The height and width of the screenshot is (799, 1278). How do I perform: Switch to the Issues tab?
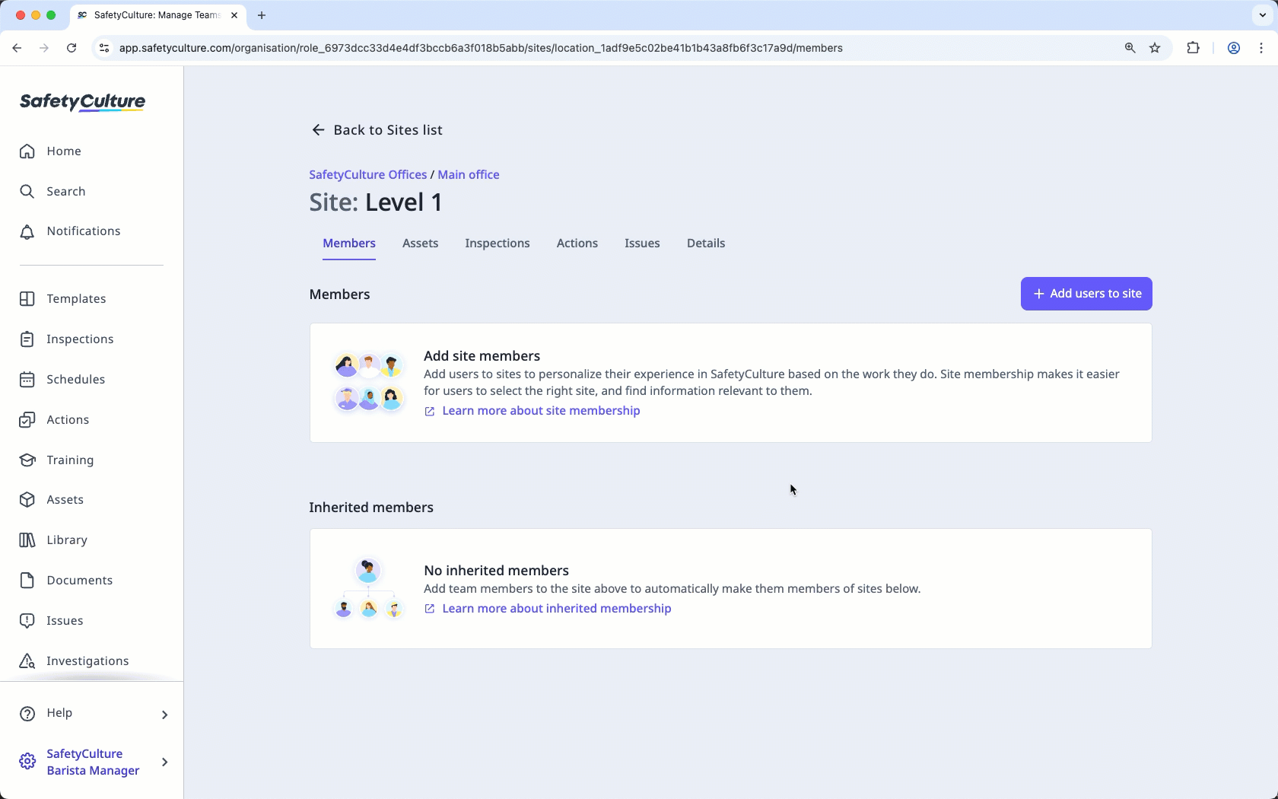[x=642, y=244]
